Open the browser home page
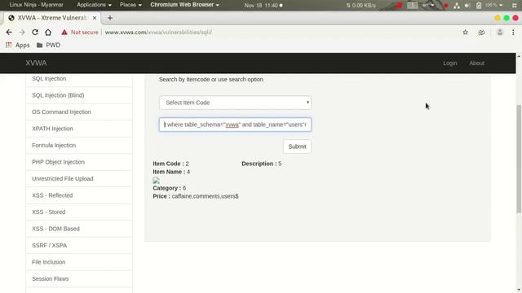This screenshot has height=293, width=522. point(48,33)
